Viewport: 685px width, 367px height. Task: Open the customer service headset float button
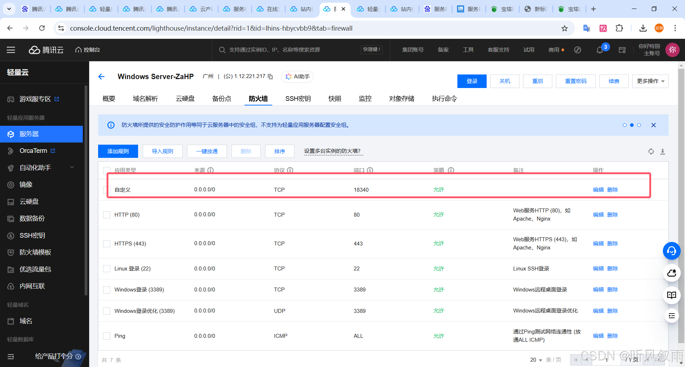pos(671,251)
